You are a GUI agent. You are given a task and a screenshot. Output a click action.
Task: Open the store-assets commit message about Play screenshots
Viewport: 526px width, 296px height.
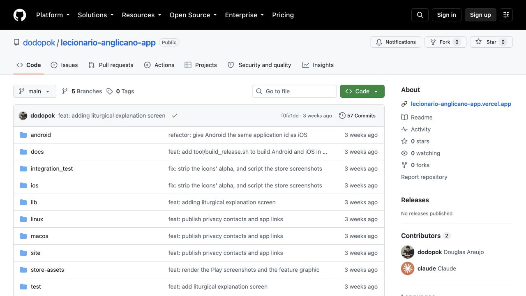click(244, 270)
